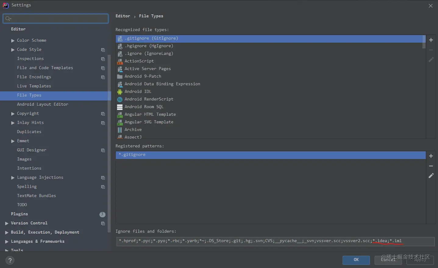Open the Editor section
438x268 pixels.
pyautogui.click(x=18, y=29)
